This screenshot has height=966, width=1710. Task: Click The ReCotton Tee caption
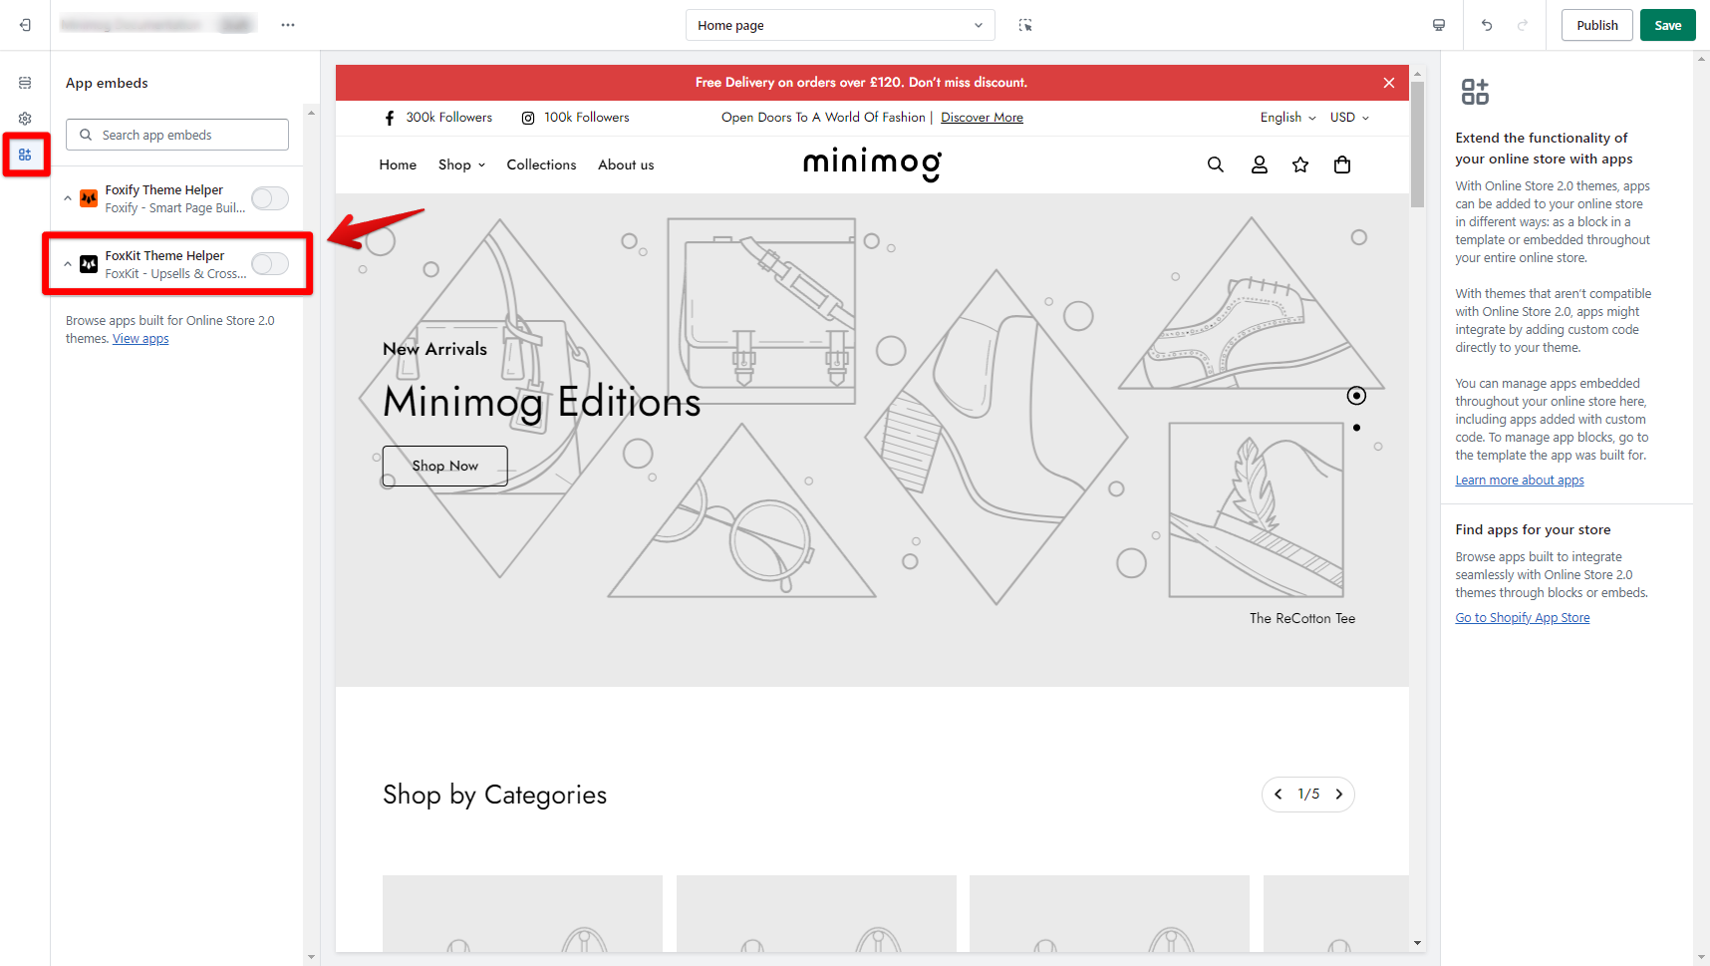pyautogui.click(x=1302, y=618)
